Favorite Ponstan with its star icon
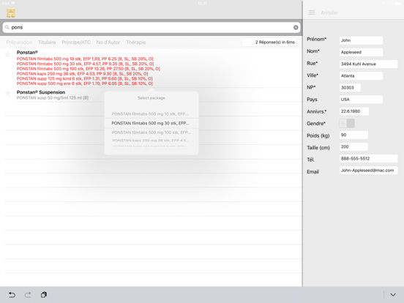Screen dimensions: 404x303 [8, 54]
